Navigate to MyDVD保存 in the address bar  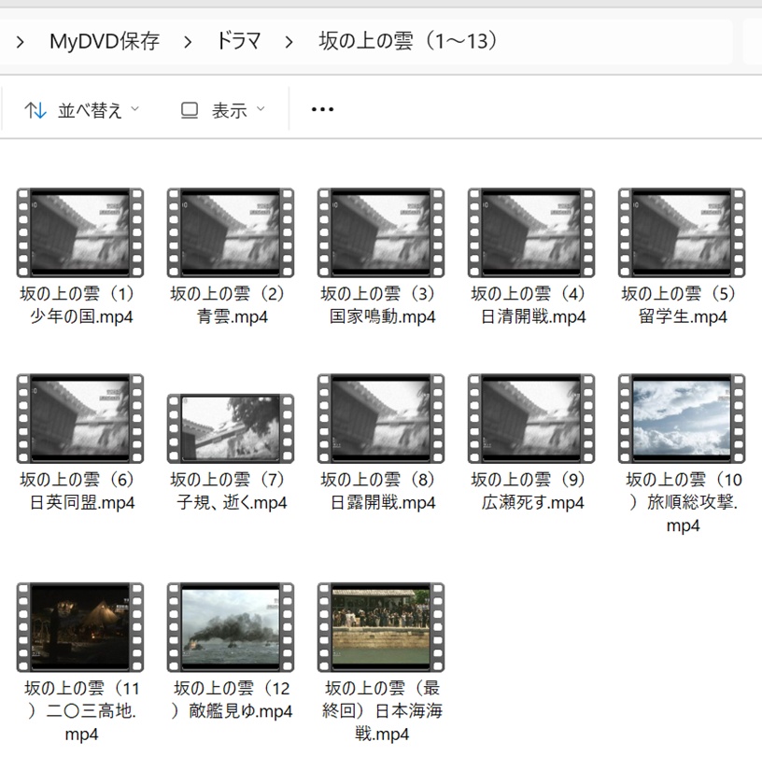pyautogui.click(x=105, y=41)
